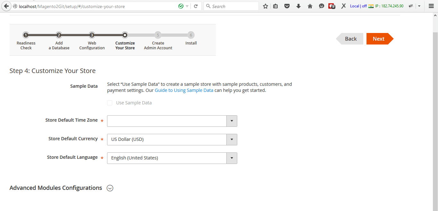Click the red extension icon with badge 3
Image resolution: width=438 pixels, height=211 pixels.
(x=332, y=6)
